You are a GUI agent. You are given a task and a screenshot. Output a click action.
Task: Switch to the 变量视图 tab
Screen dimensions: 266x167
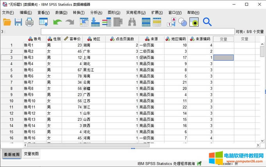pyautogui.click(x=31, y=154)
